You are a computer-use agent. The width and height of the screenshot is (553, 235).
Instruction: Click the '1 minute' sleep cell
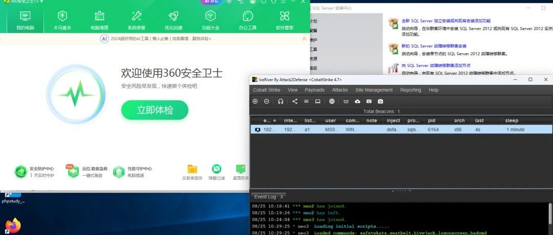point(516,129)
